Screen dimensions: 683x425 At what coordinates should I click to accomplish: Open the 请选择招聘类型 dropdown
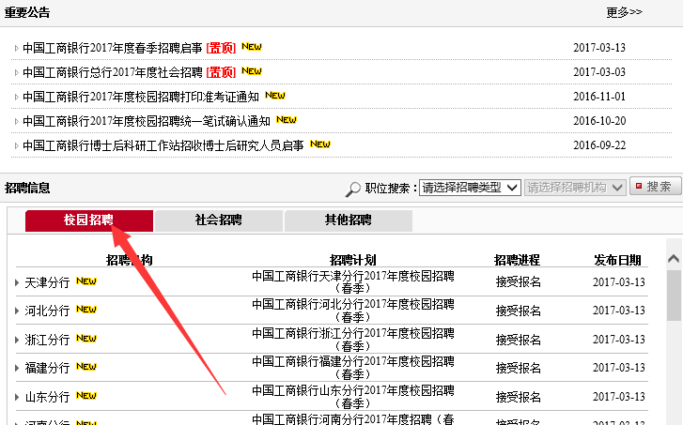470,188
